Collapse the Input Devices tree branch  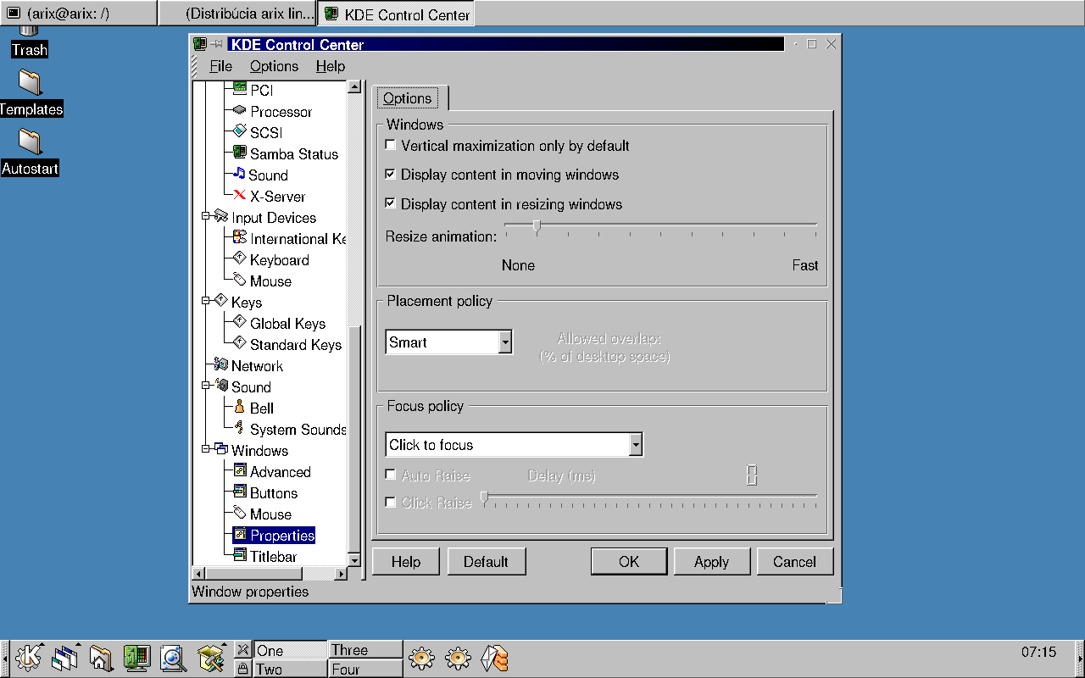pos(205,217)
